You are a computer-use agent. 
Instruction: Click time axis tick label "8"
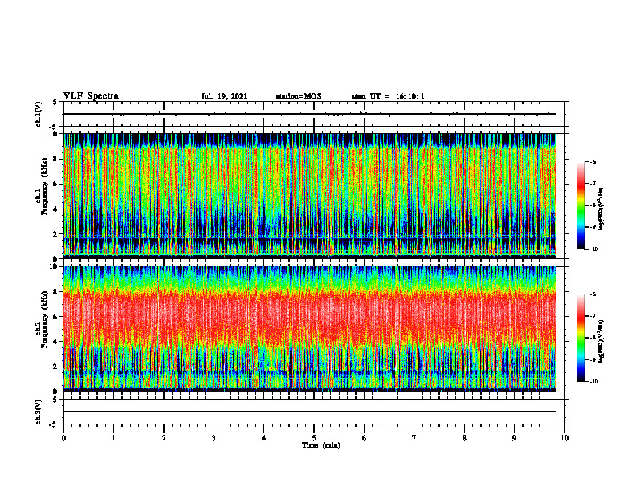click(464, 438)
